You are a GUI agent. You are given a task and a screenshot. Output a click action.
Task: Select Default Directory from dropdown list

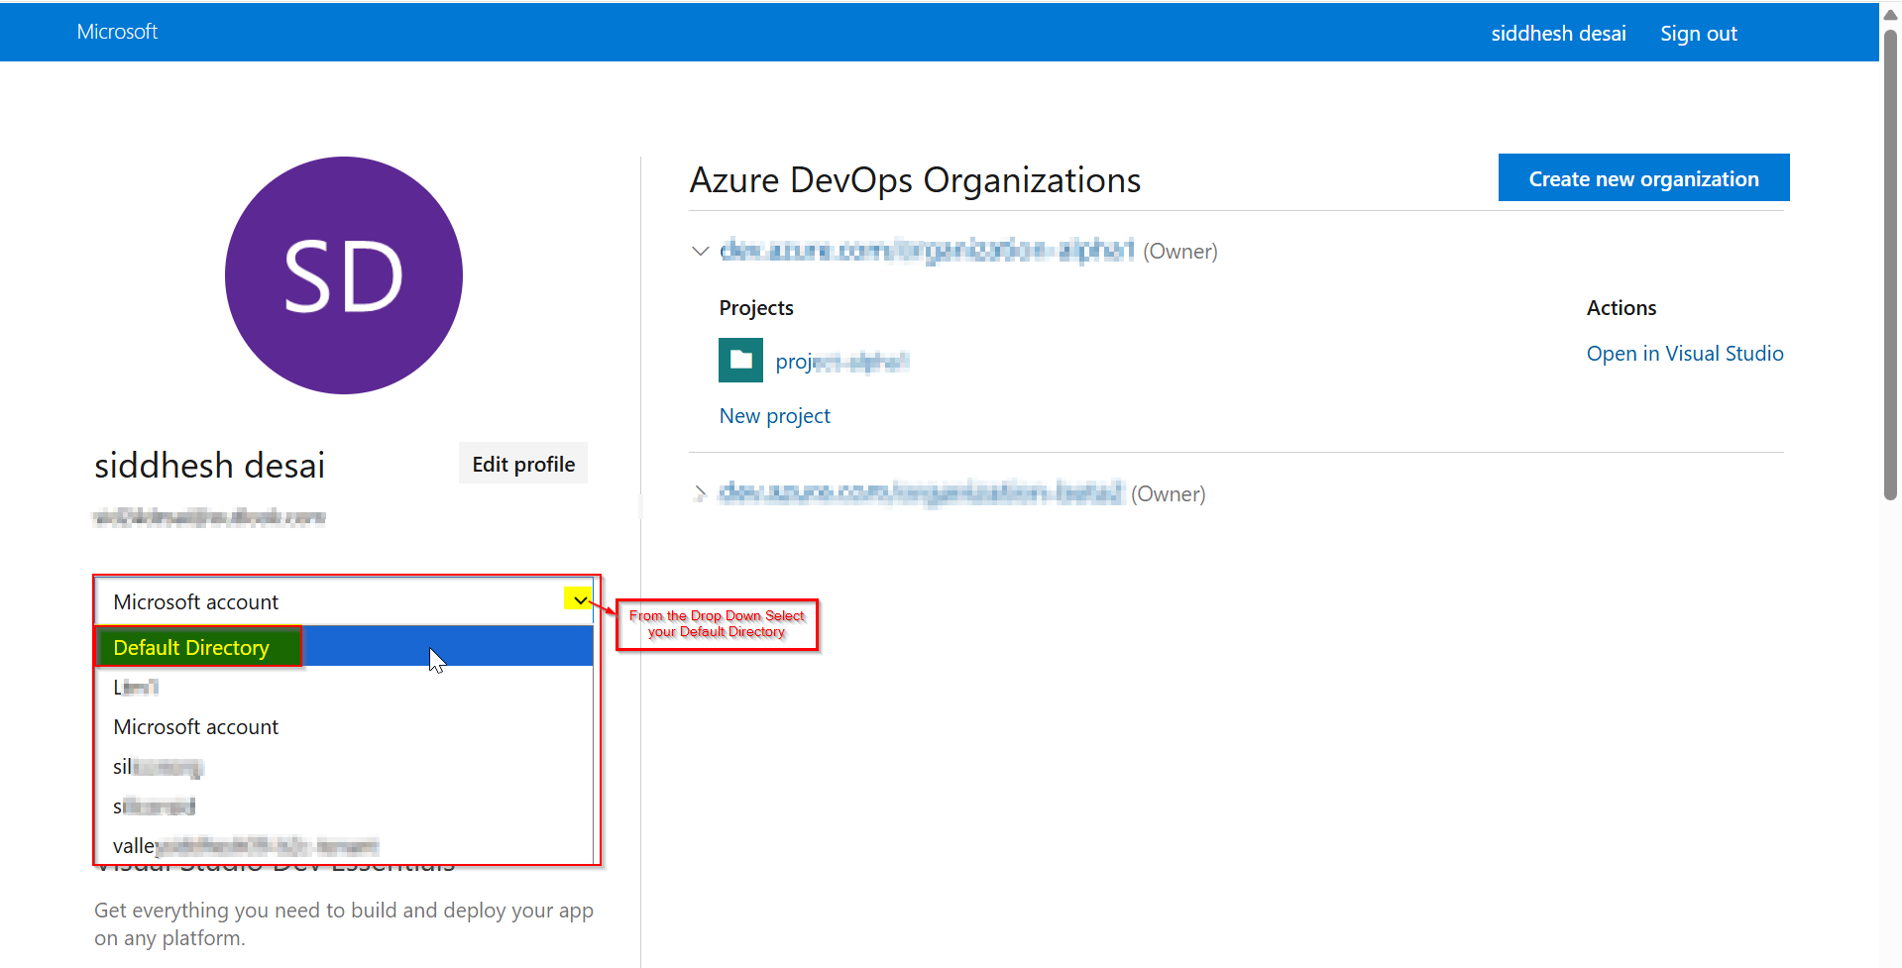344,647
